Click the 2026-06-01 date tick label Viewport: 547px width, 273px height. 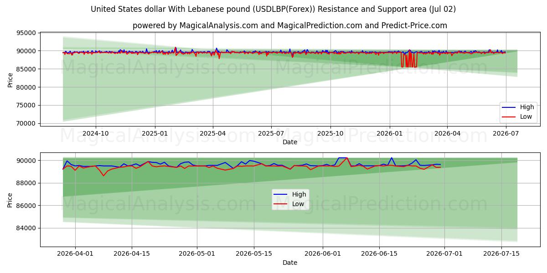tap(323, 253)
